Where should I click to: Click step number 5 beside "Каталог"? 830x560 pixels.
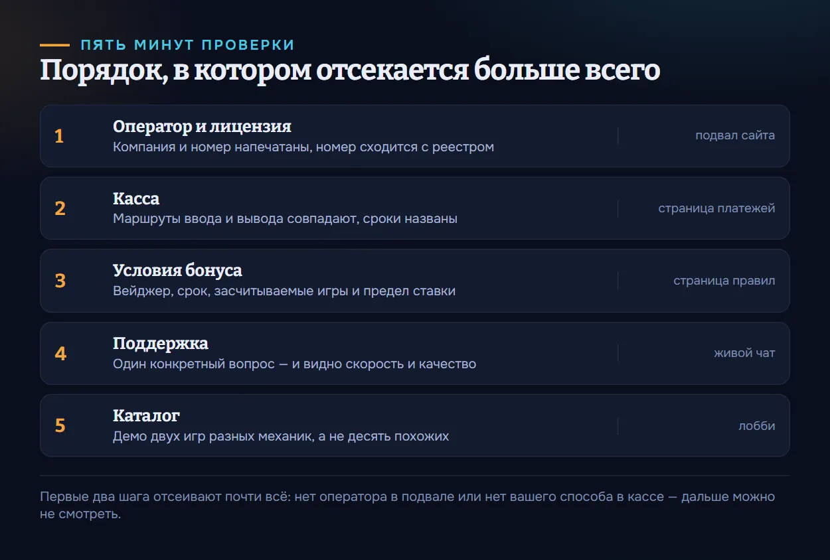pos(60,426)
